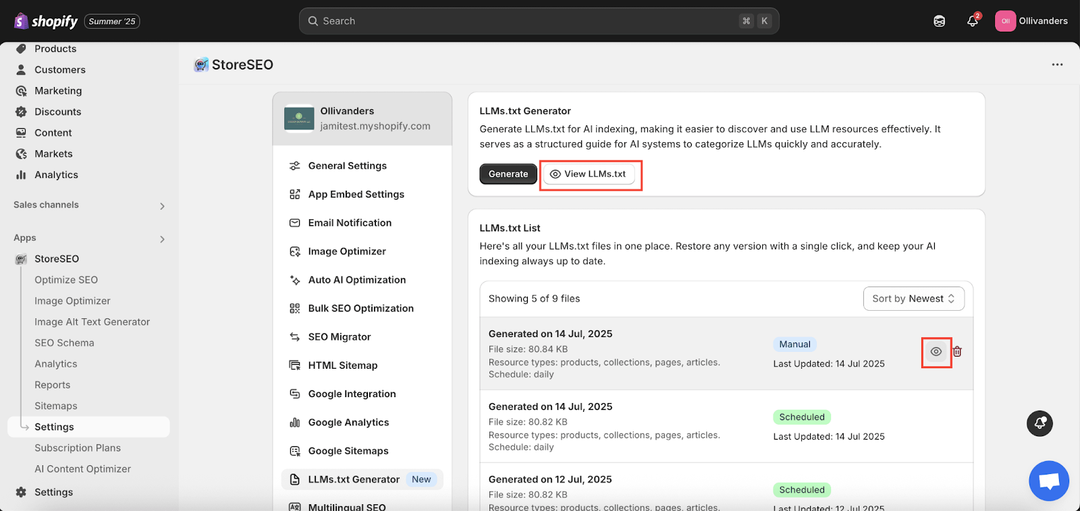Open the notifications bell in top bar

(972, 21)
